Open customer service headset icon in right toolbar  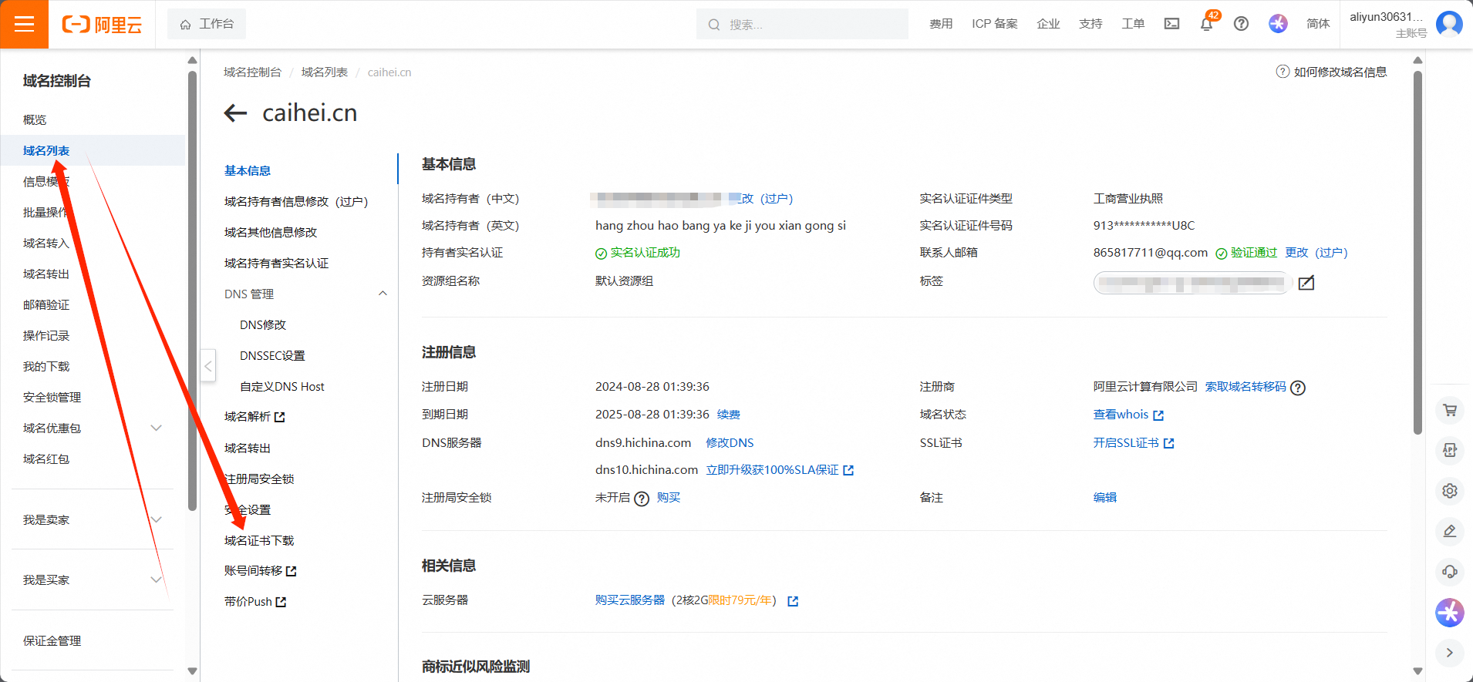pos(1450,571)
